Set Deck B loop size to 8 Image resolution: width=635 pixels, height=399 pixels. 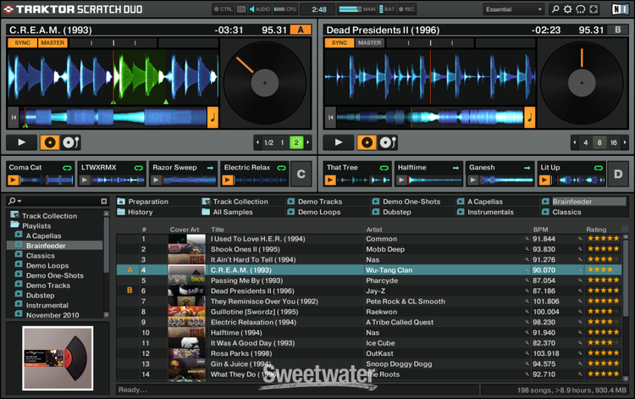[x=599, y=142]
